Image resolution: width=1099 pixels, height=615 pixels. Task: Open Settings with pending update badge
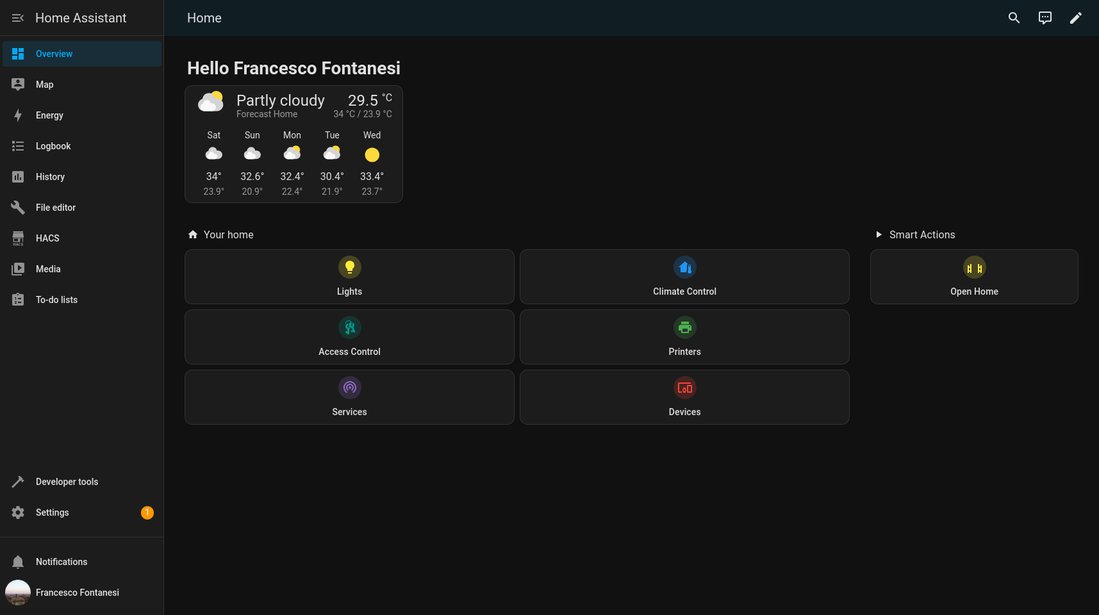click(53, 512)
